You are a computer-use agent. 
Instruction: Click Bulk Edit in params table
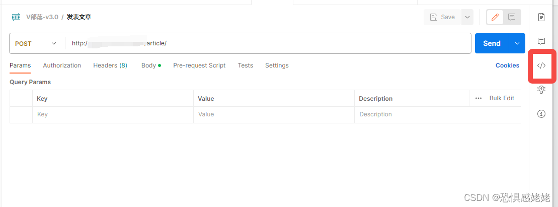coord(502,98)
